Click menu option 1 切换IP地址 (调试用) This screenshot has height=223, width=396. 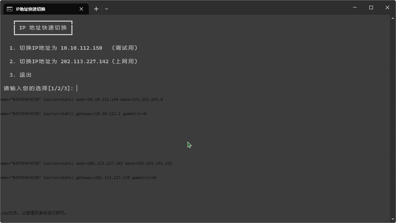click(x=73, y=48)
